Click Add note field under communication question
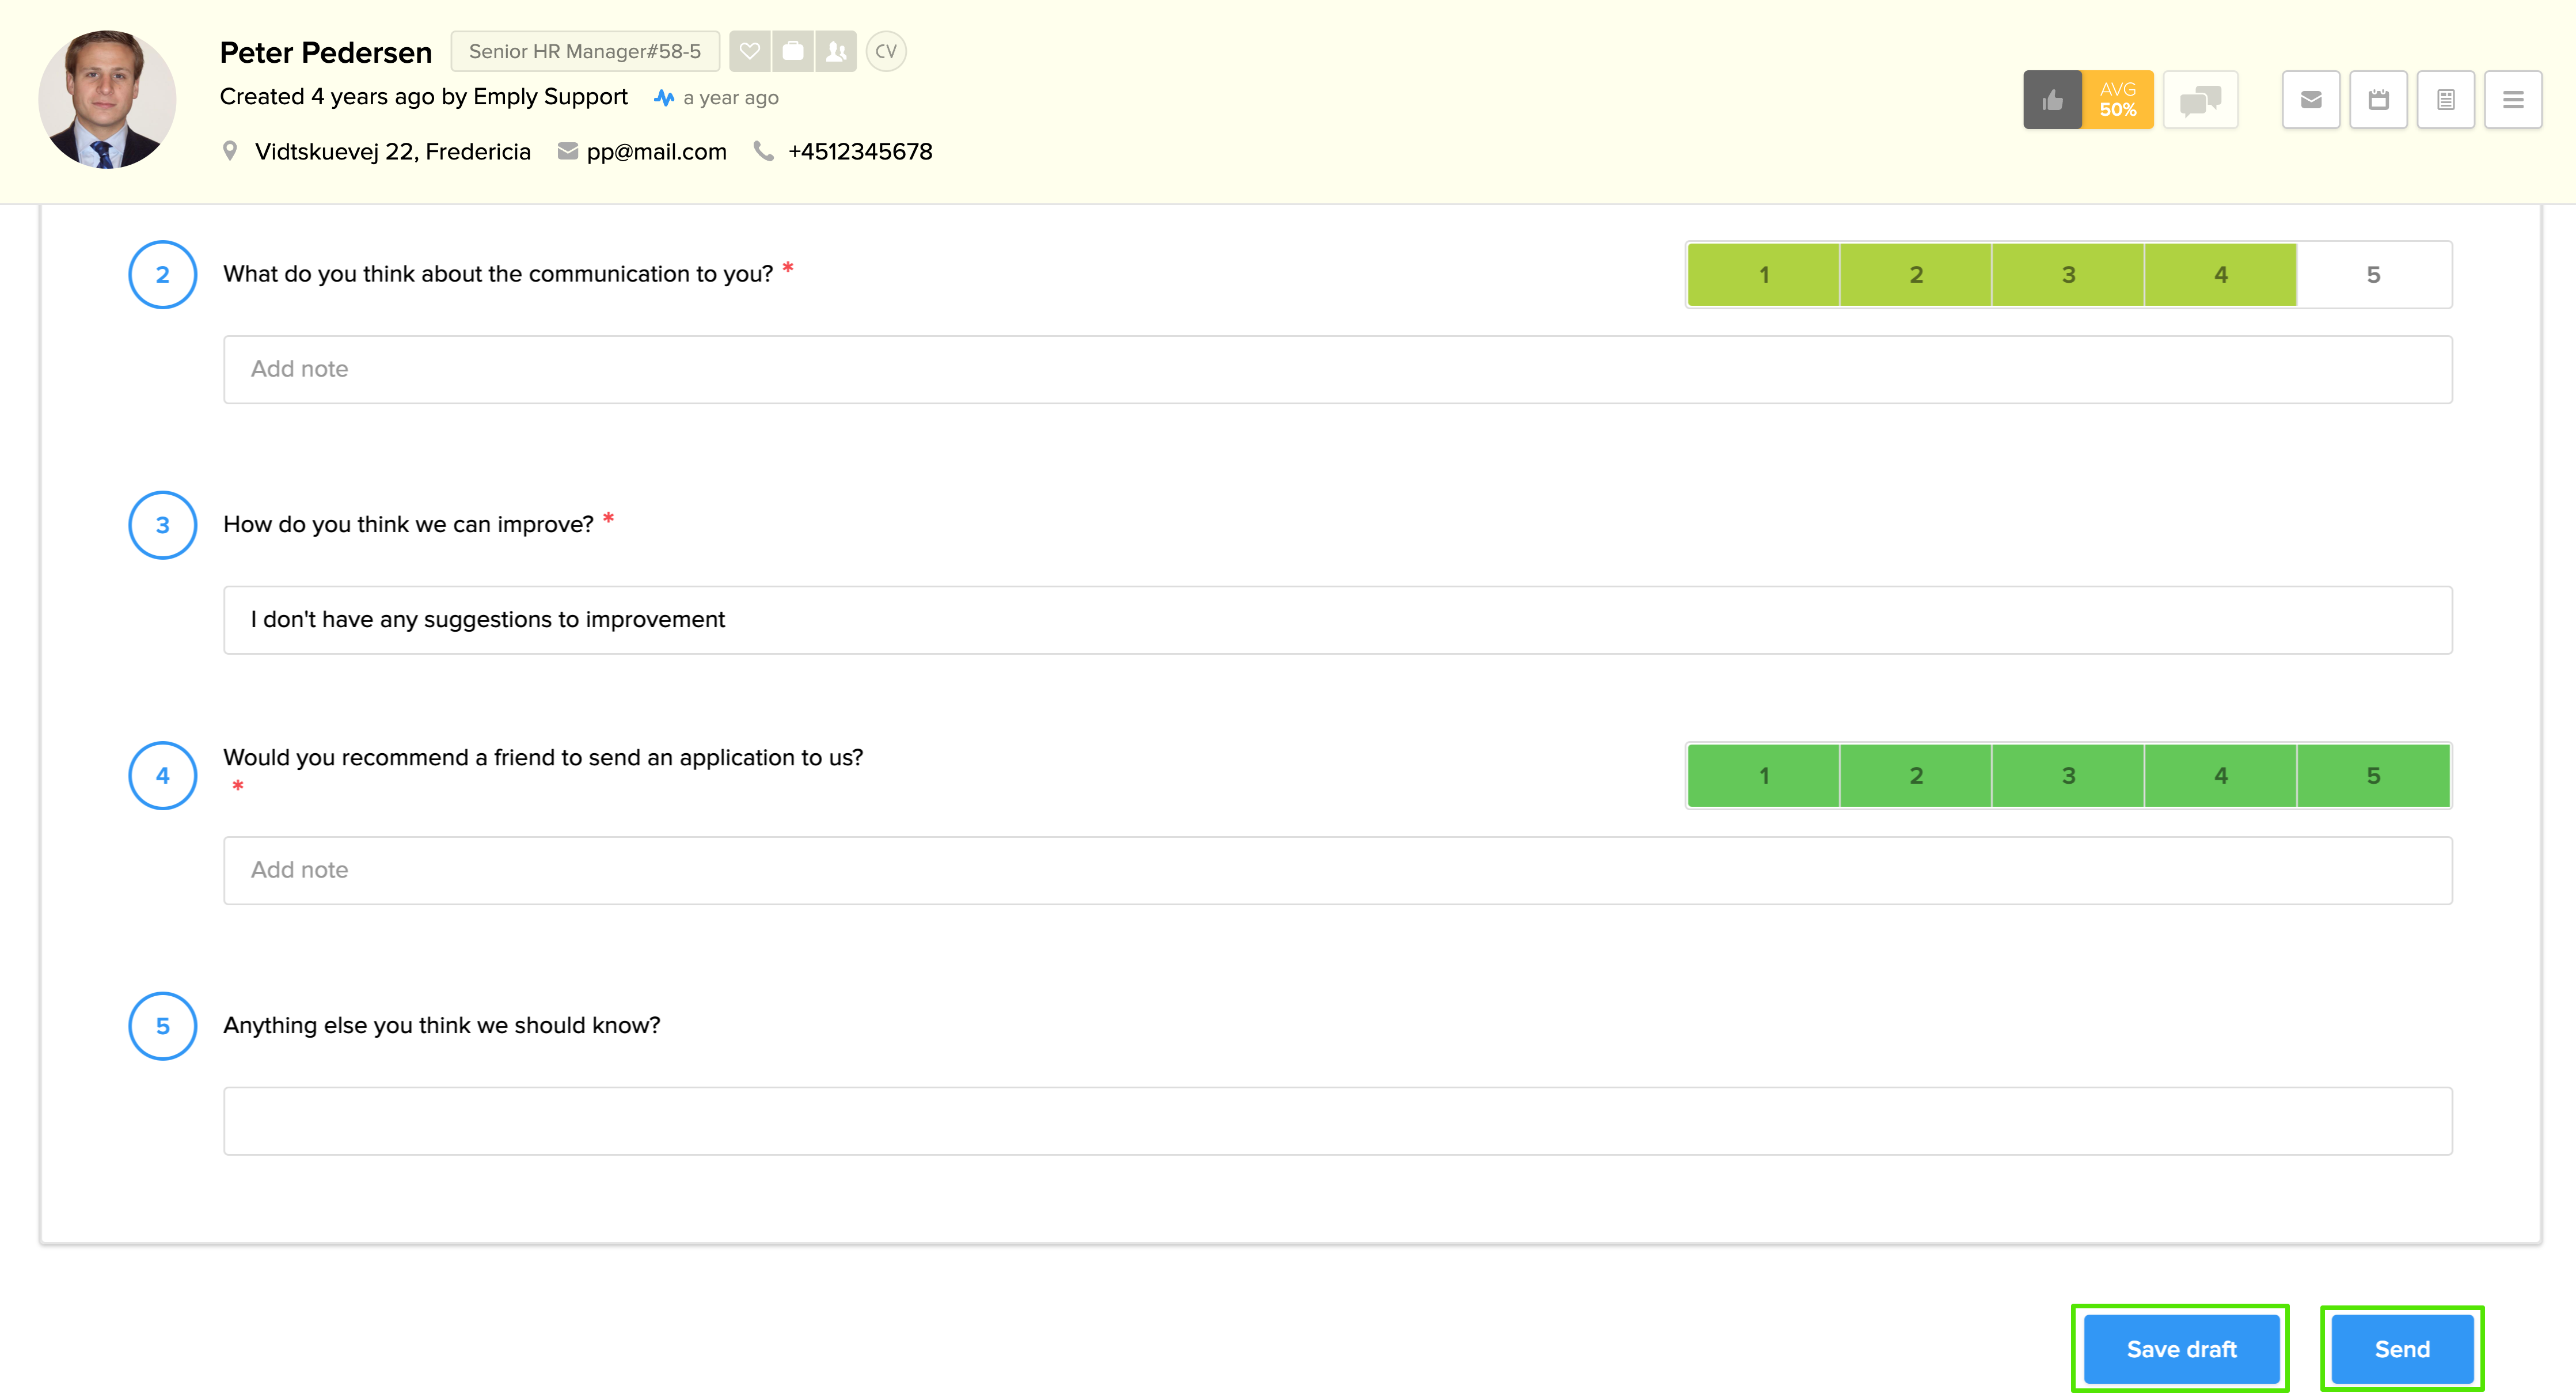 pyautogui.click(x=1337, y=369)
